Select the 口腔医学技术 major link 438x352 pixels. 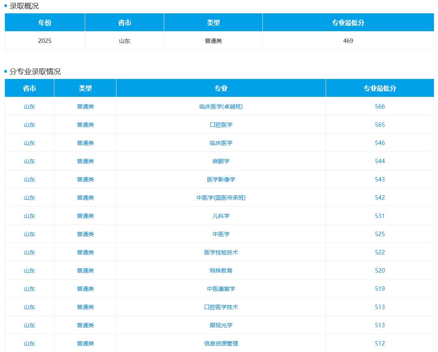coord(221,307)
